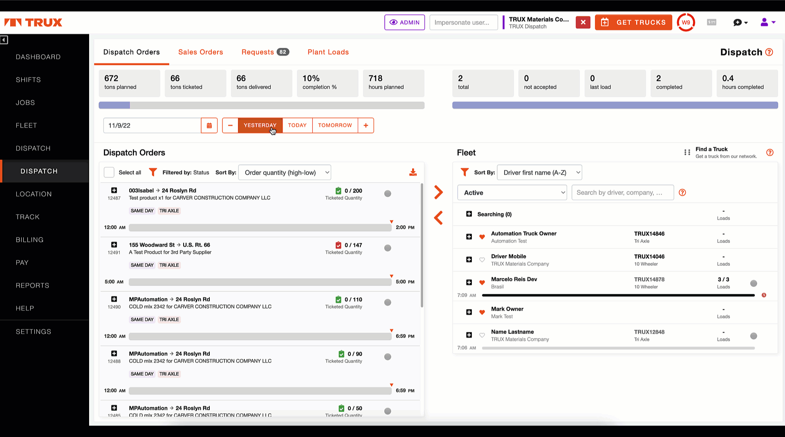Click order 12487 timeline bar
Image resolution: width=785 pixels, height=437 pixels.
pos(260,227)
